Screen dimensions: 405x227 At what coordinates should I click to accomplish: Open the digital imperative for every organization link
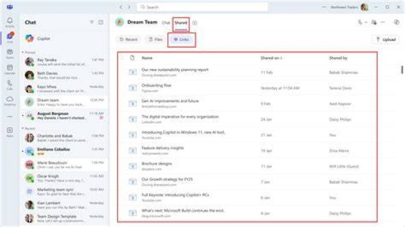[180, 117]
